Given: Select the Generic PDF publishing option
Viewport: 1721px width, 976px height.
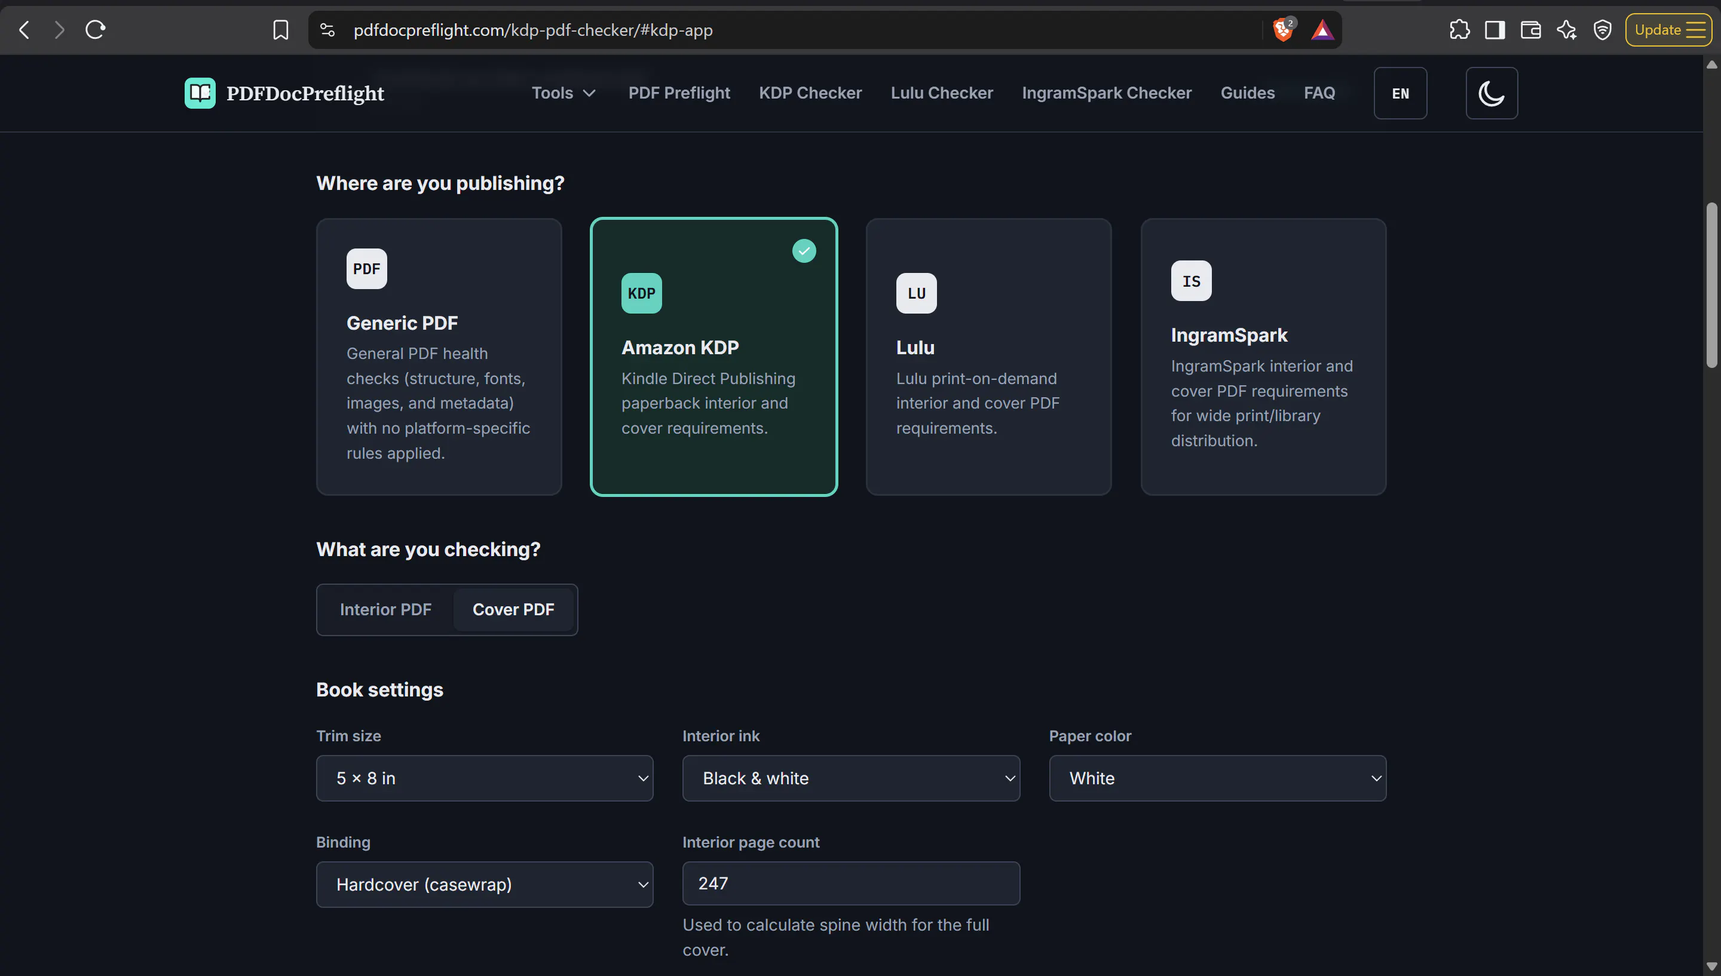Looking at the screenshot, I should coord(439,357).
